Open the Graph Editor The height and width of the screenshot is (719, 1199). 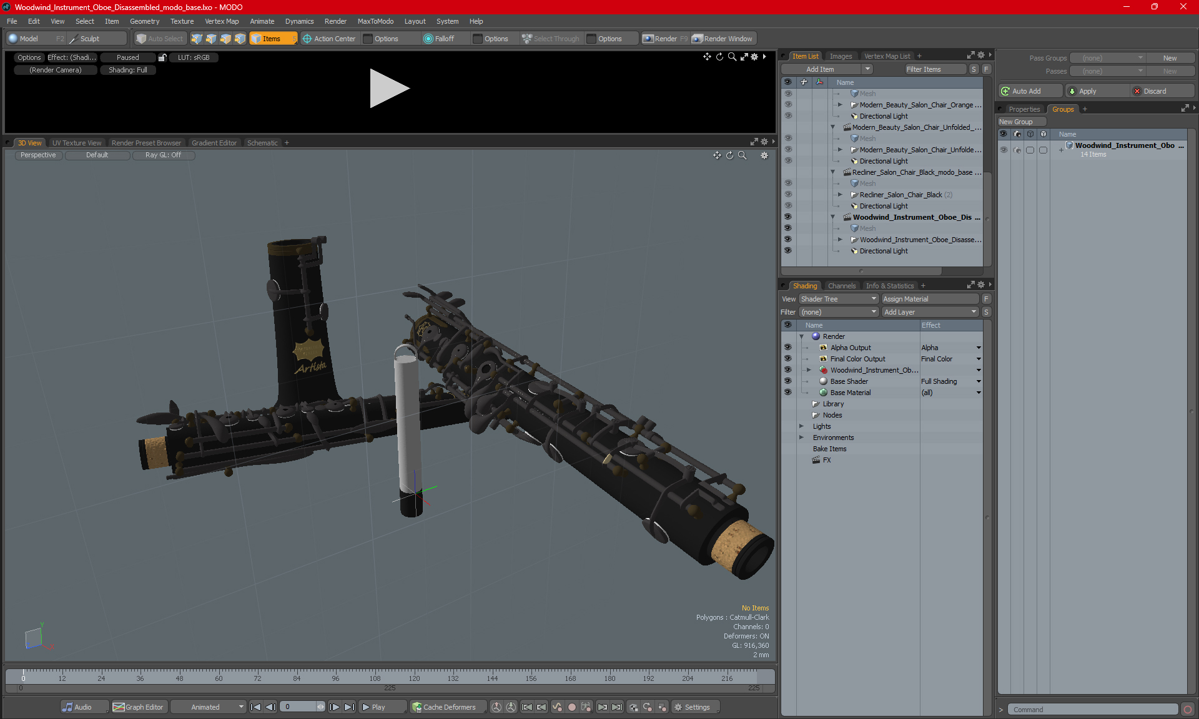(x=139, y=707)
